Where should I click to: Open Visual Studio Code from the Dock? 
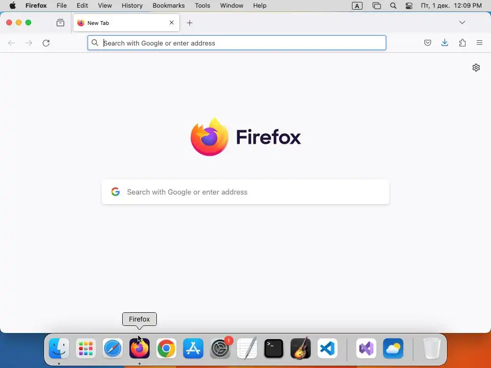[x=327, y=348]
